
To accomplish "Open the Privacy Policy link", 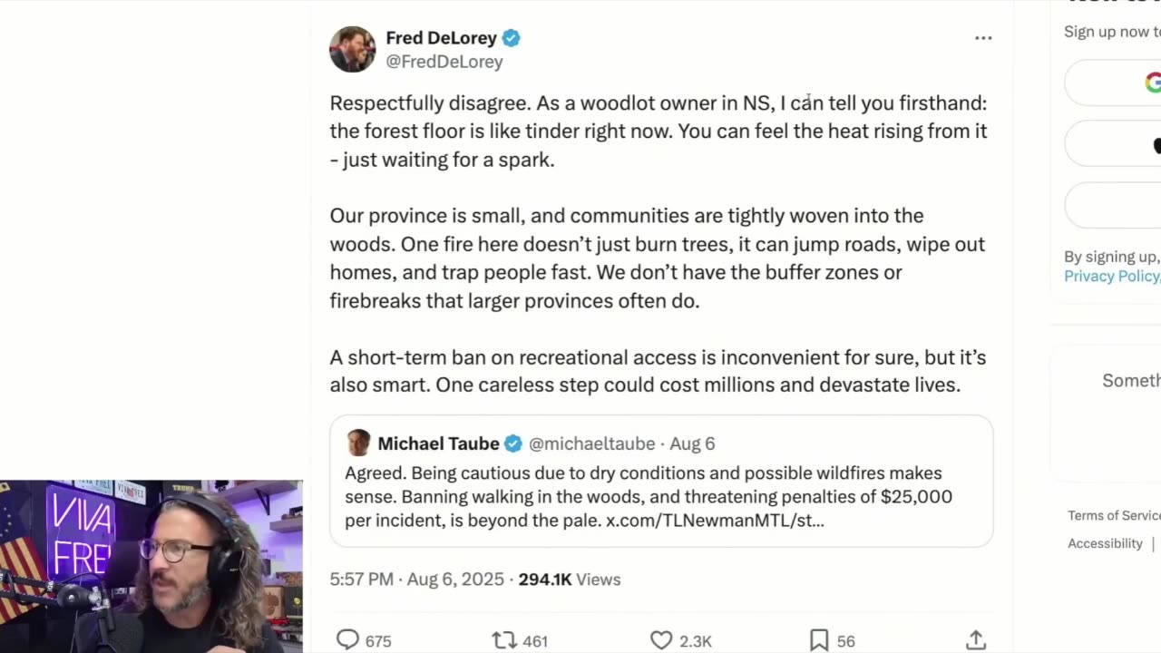I will coord(1112,277).
